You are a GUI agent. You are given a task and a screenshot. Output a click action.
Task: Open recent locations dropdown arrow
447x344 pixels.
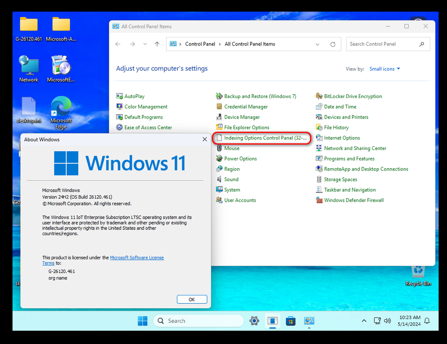[x=145, y=44]
